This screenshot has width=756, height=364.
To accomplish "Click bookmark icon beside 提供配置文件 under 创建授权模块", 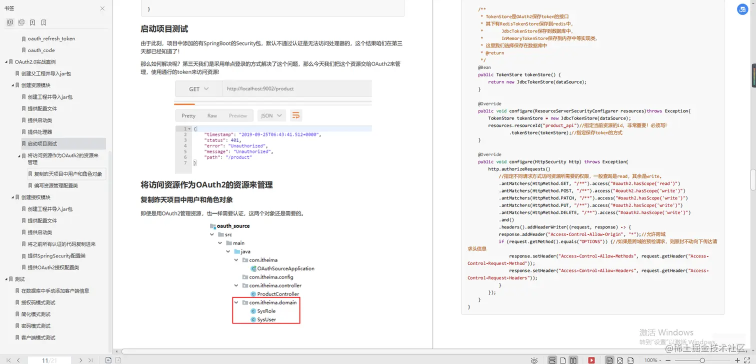I will point(23,221).
